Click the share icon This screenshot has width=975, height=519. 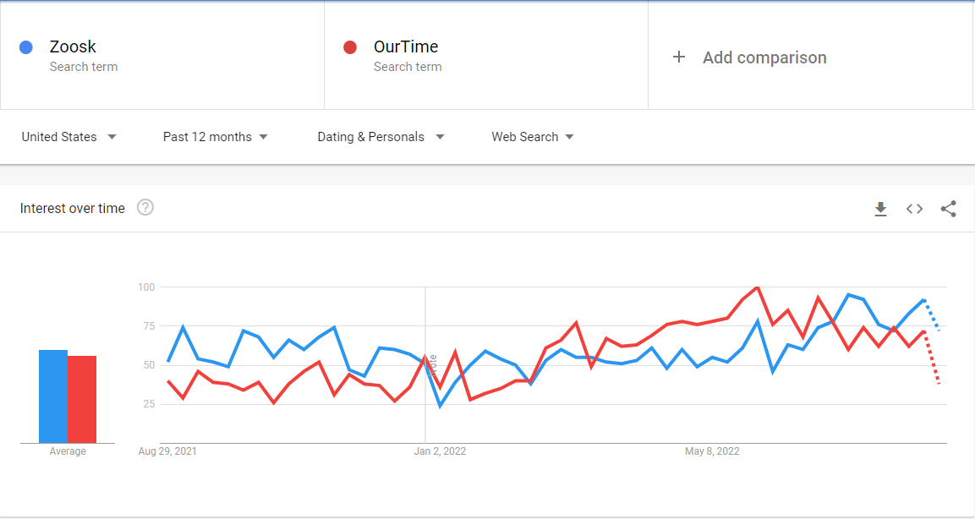(x=948, y=209)
